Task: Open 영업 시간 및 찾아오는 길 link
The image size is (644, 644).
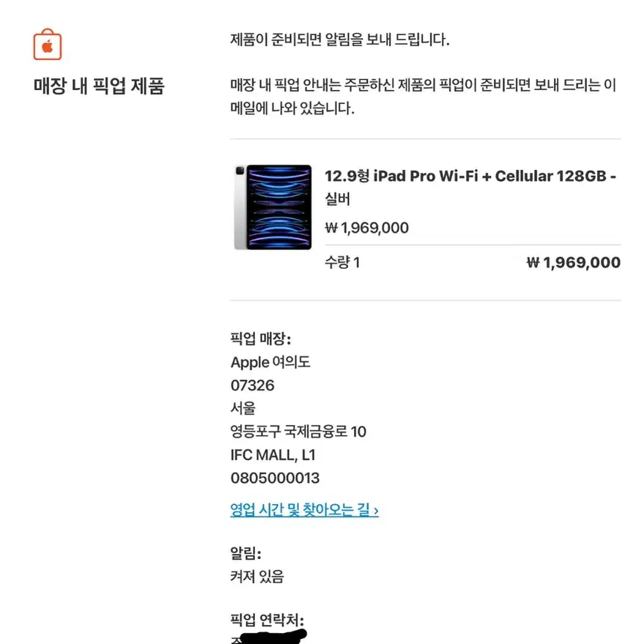Action: (304, 510)
